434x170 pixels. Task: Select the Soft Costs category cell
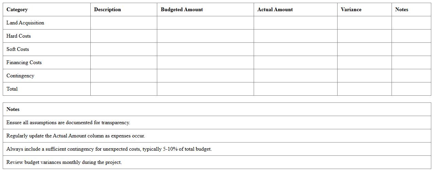click(x=18, y=49)
